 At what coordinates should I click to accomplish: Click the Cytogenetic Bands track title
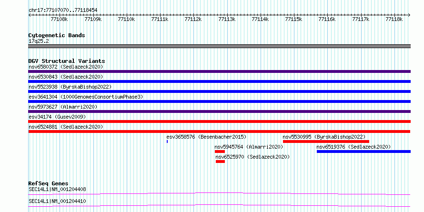coord(57,35)
